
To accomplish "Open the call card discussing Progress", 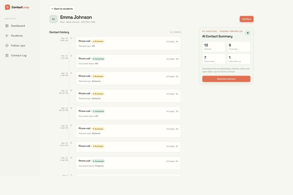I will point(128,163).
